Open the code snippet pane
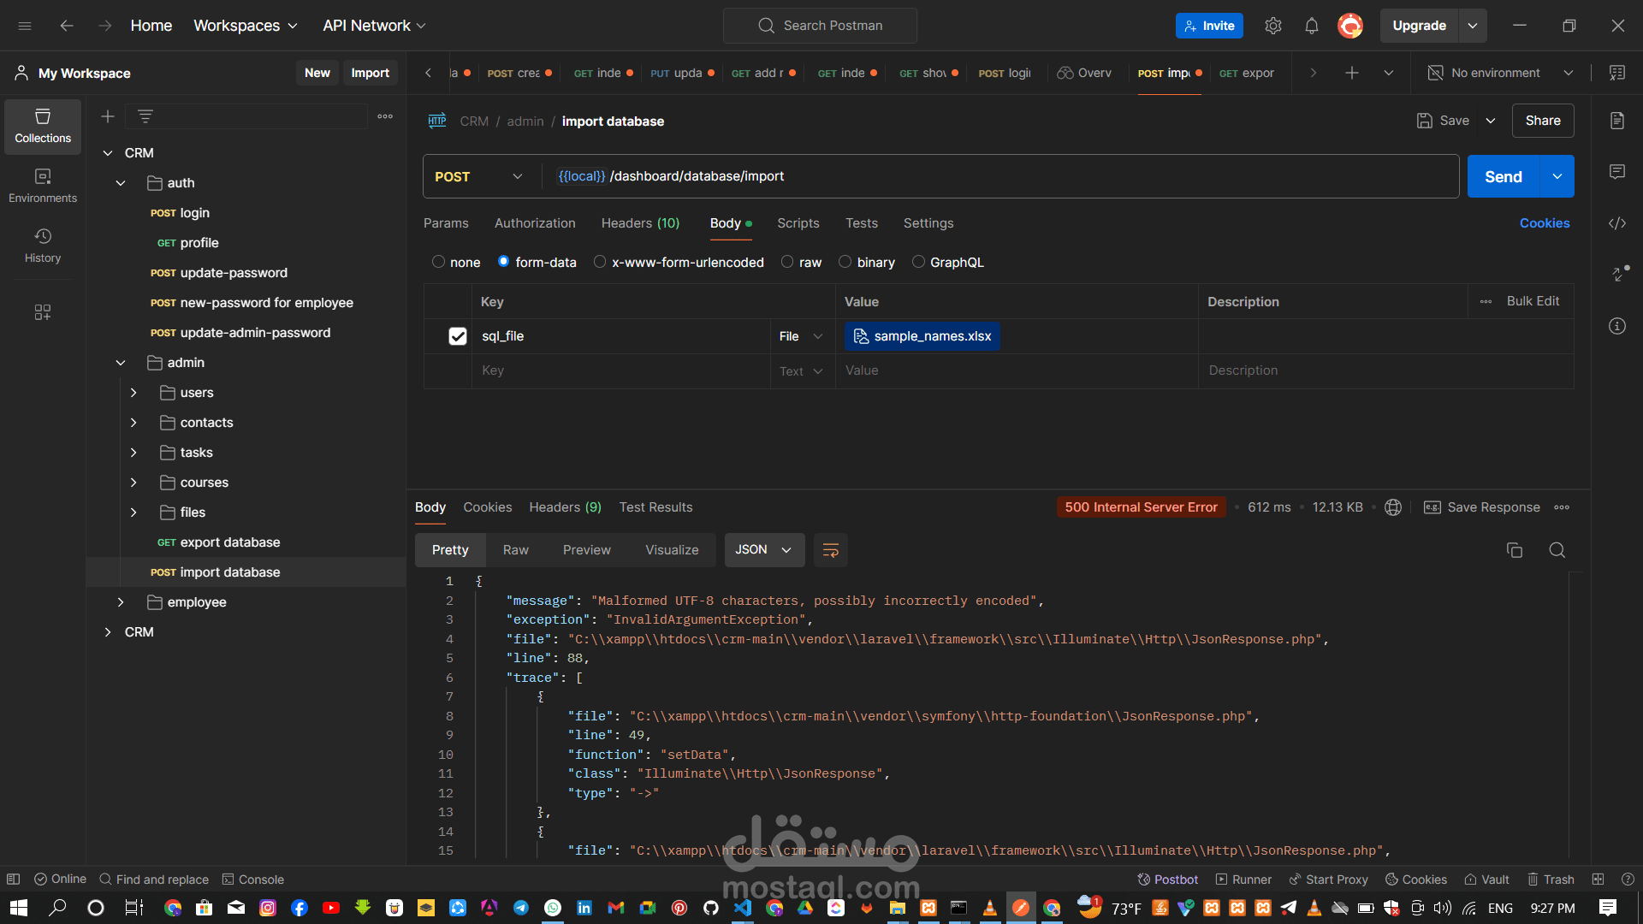Screen dimensions: 1643x924 [x=1617, y=223]
